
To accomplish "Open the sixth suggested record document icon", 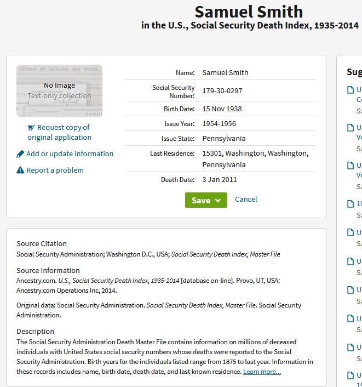I will pos(350,261).
